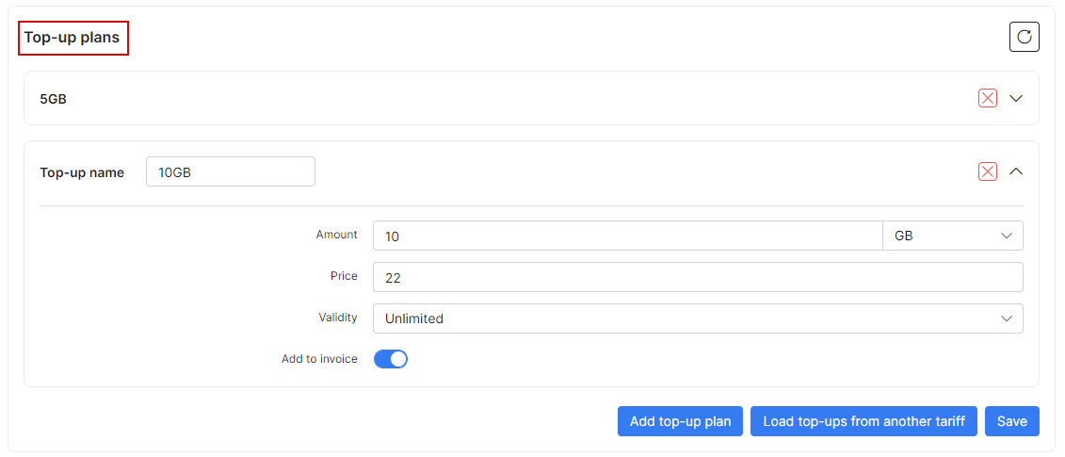Collapse the 10GB plan chevron
Image resolution: width=1065 pixels, height=457 pixels.
(x=1016, y=171)
